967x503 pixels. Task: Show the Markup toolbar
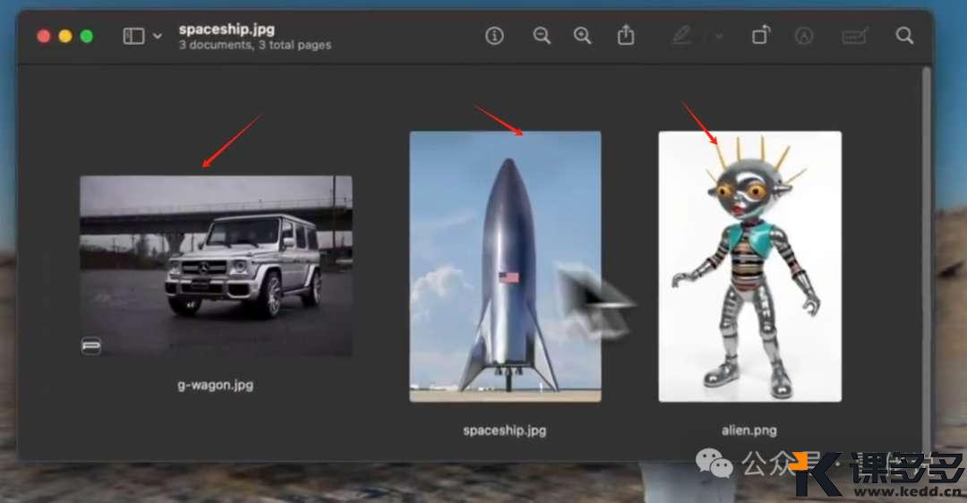click(804, 36)
